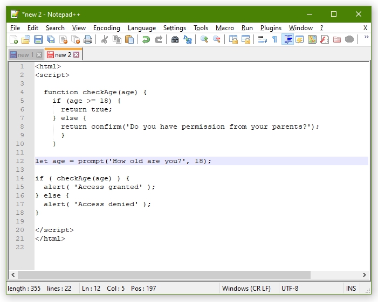
Task: Click the 'Ln : 12' status entry
Action: pos(91,289)
